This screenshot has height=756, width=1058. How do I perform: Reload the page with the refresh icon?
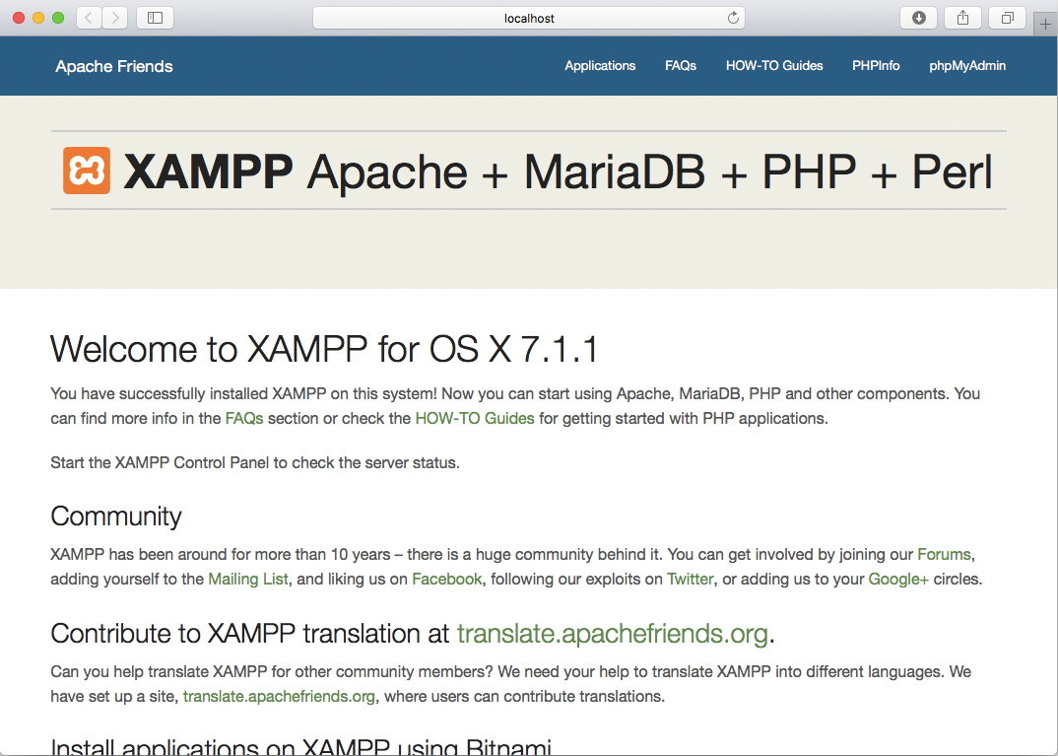click(x=732, y=18)
